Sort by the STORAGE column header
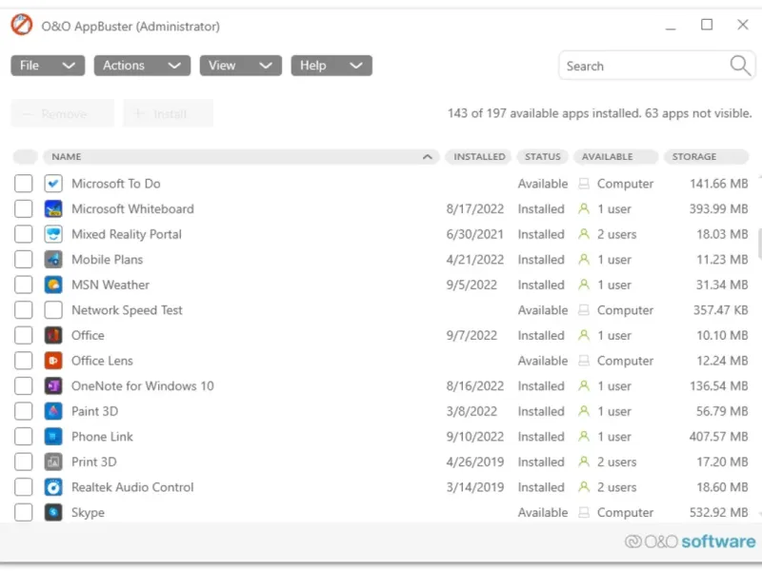 pyautogui.click(x=706, y=157)
